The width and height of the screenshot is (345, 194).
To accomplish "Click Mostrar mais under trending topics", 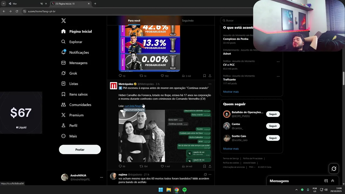I will pyautogui.click(x=231, y=92).
